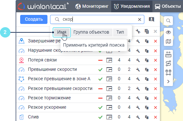Select the ruler distance measurement tool

pyautogui.click(x=168, y=54)
